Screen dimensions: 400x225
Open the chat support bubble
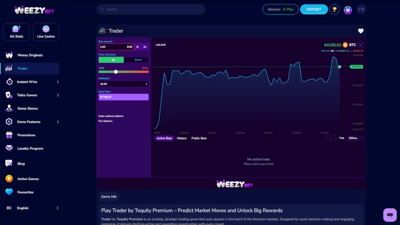[x=390, y=215]
